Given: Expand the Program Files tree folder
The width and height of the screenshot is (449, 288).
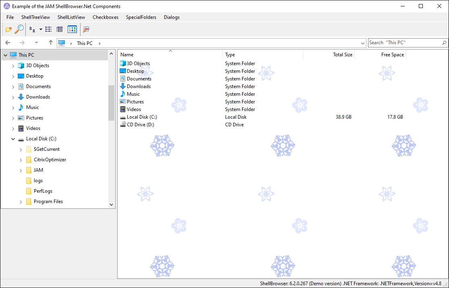Looking at the screenshot, I should pos(21,202).
